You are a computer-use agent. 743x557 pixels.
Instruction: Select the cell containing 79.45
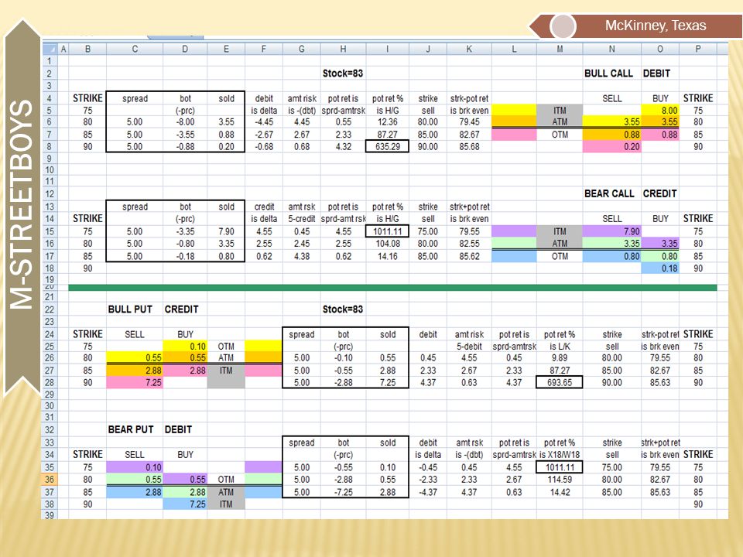[x=469, y=122]
